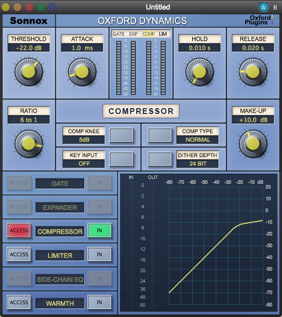Click the blue circle in title bar

tap(53, 7)
